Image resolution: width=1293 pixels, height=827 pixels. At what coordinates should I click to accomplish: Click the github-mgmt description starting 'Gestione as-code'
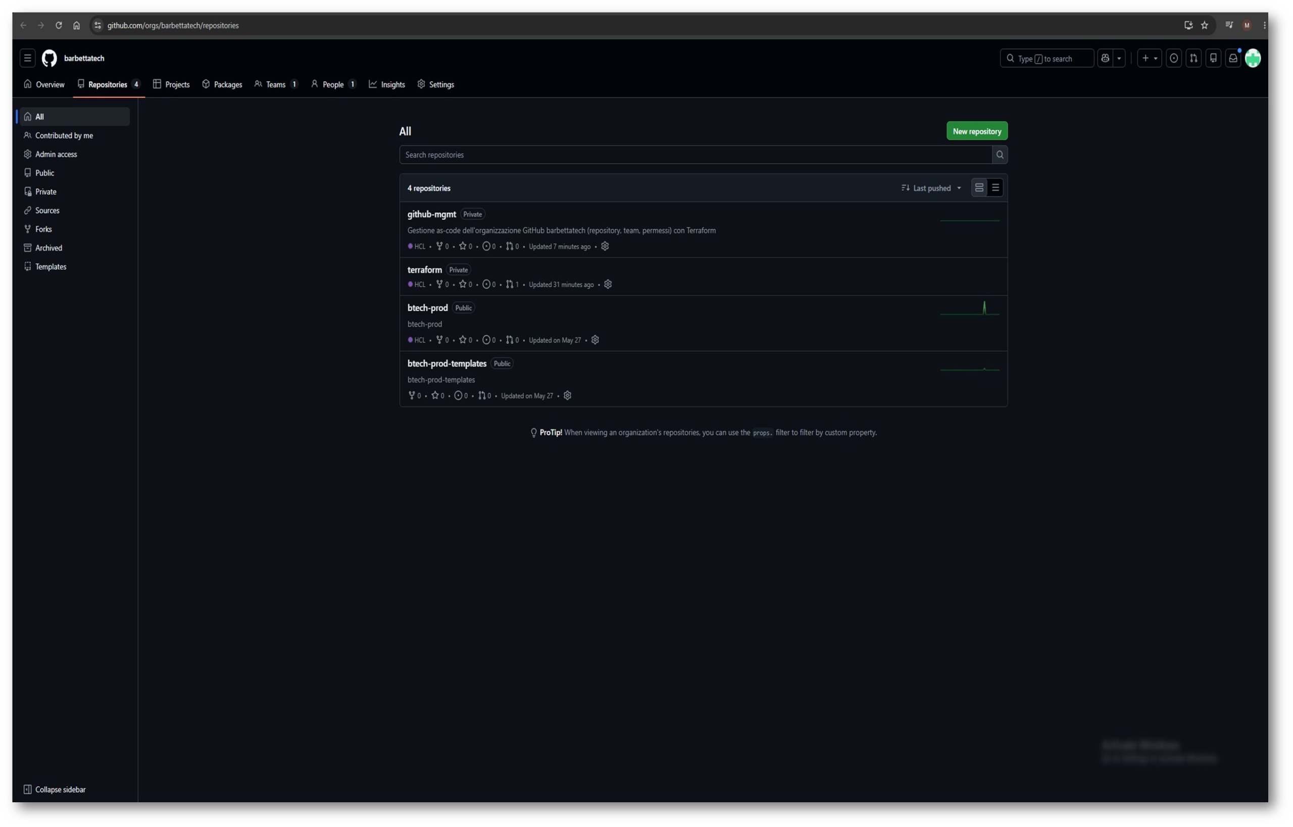[561, 230]
